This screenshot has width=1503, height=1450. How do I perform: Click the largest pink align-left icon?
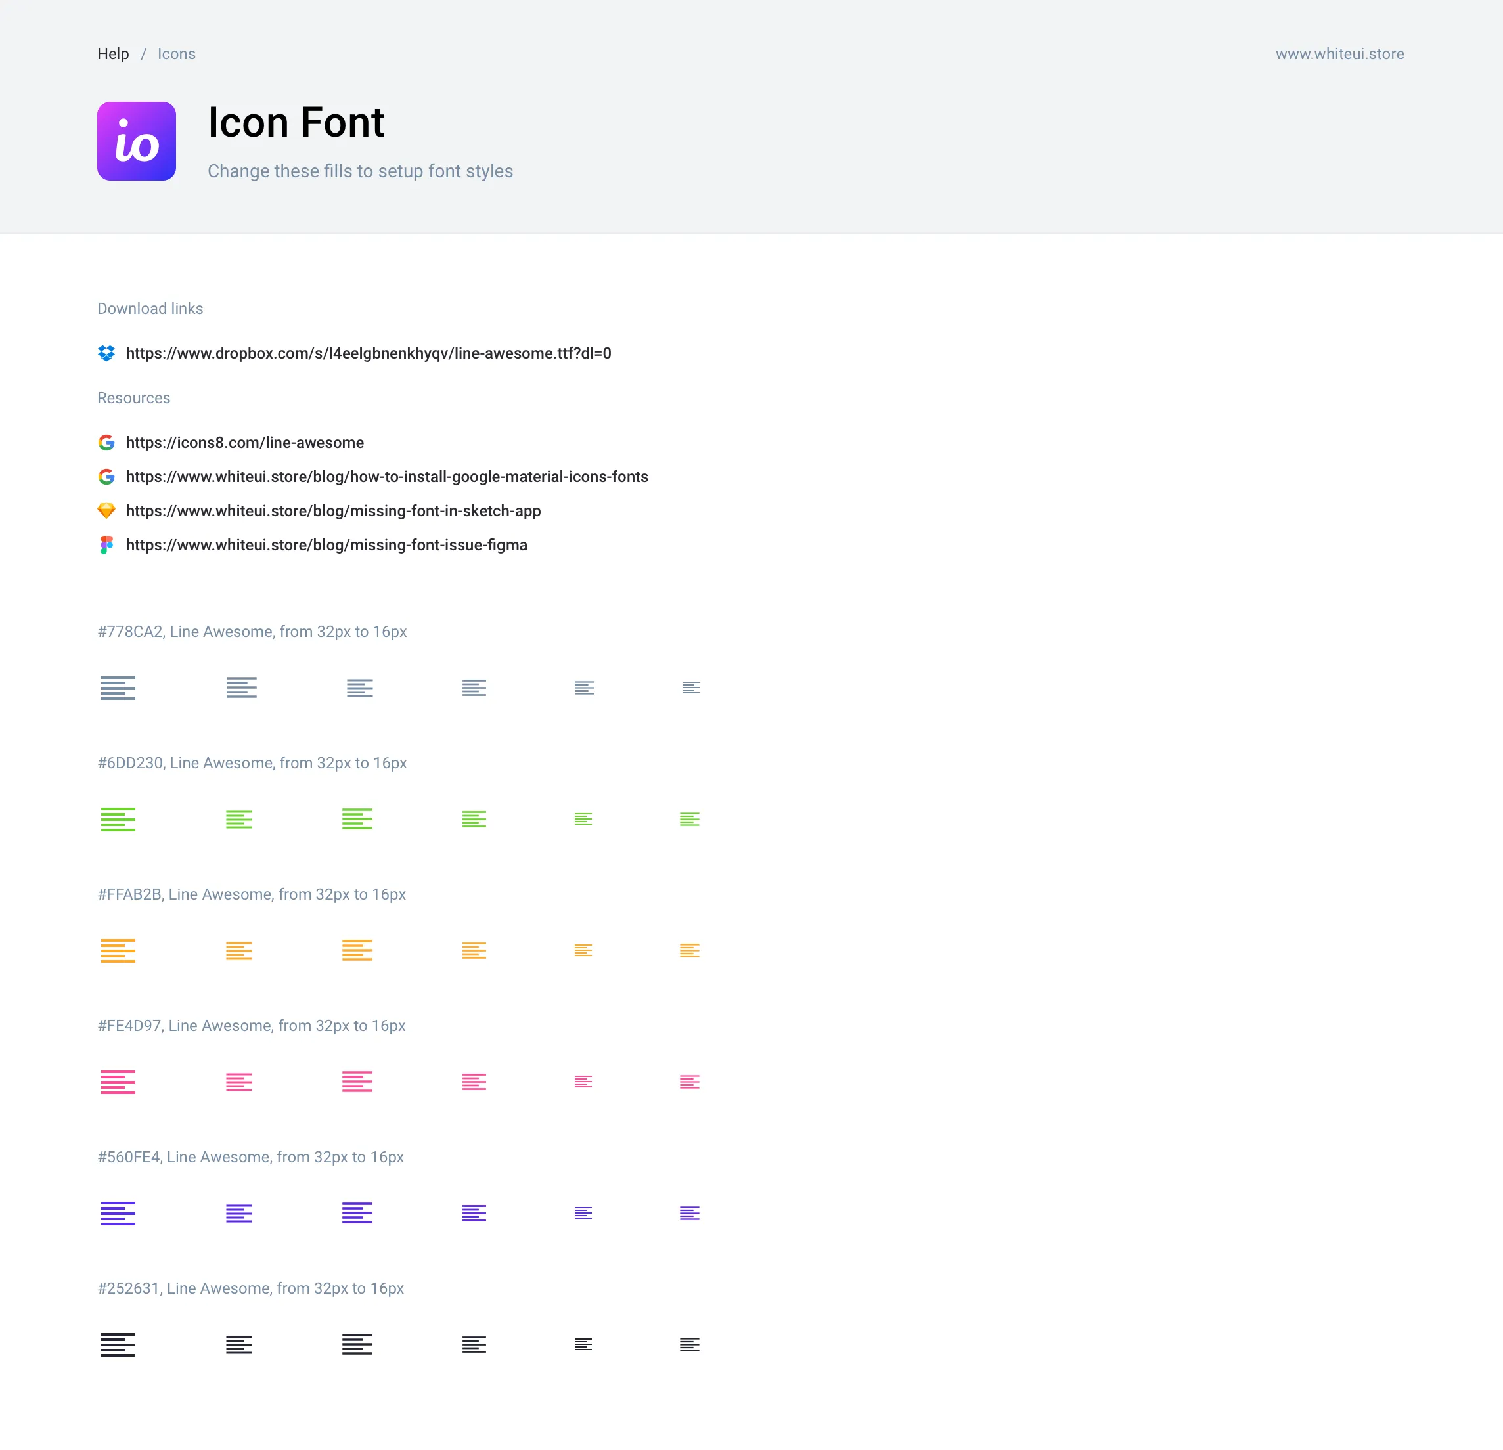[118, 1082]
